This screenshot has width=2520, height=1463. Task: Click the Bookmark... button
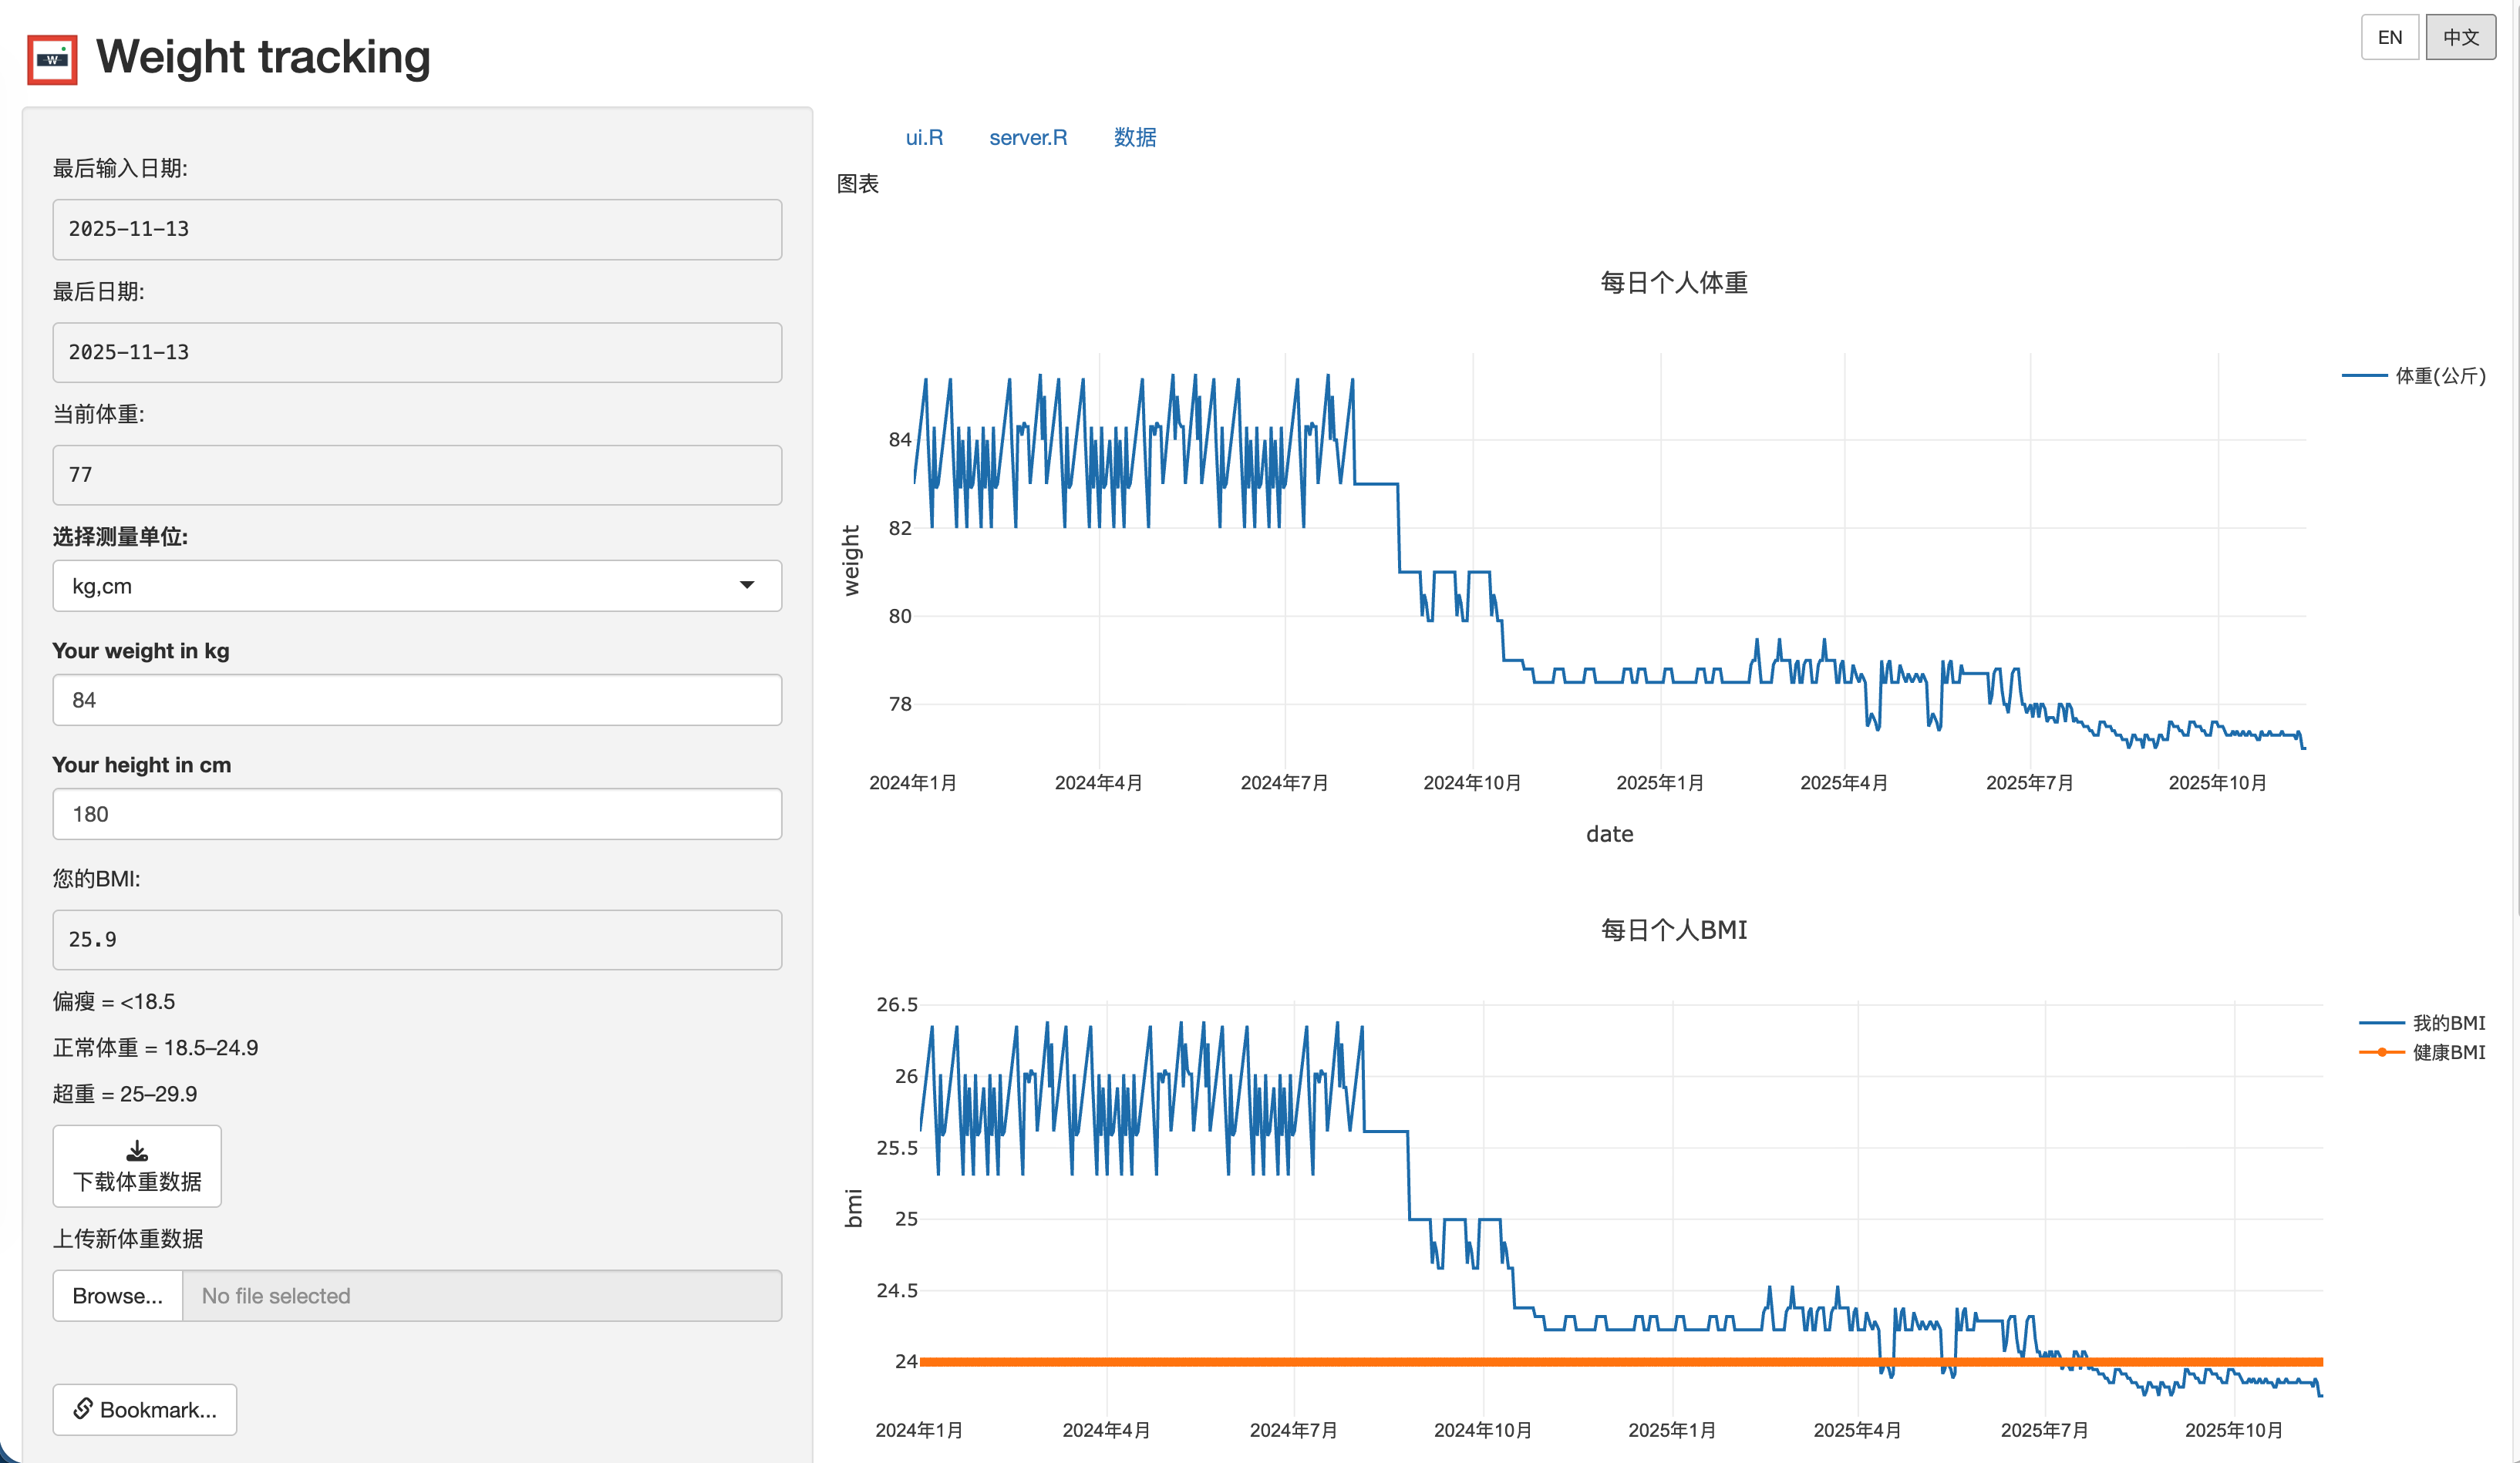coord(145,1409)
